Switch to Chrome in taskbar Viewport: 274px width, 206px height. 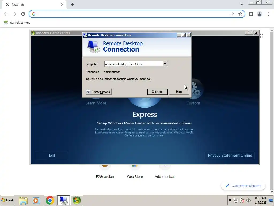tap(50, 200)
